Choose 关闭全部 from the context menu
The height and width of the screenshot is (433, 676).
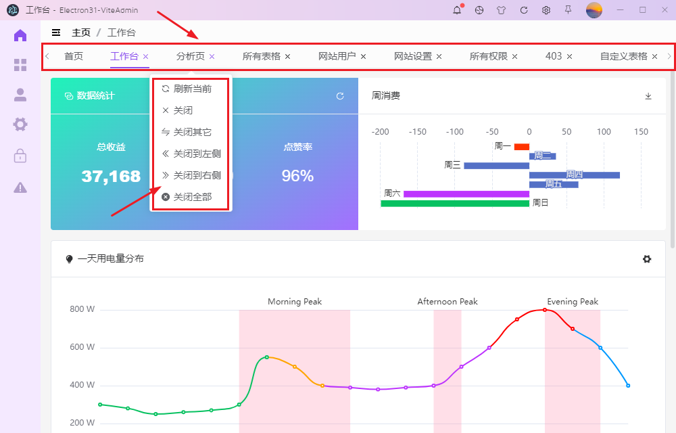coord(191,197)
